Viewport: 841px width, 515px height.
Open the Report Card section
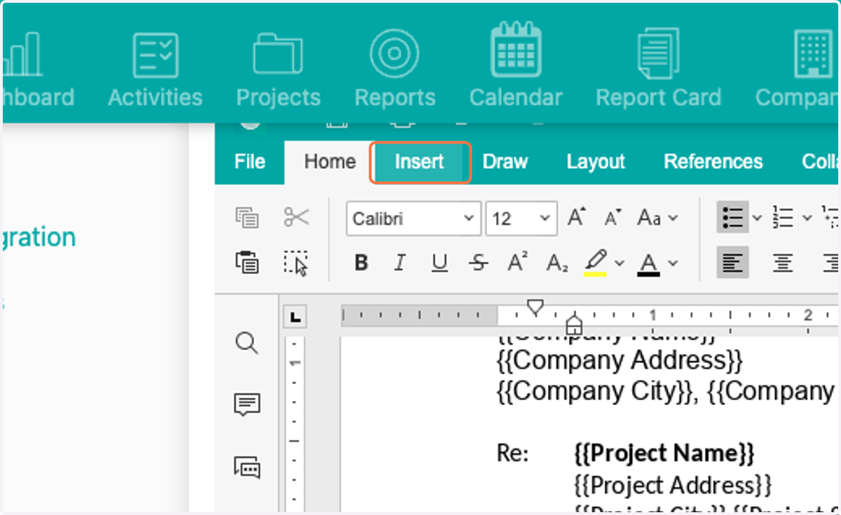(x=658, y=68)
